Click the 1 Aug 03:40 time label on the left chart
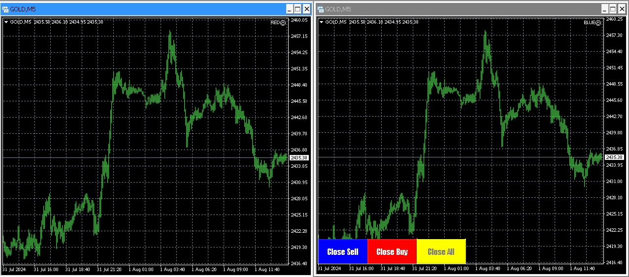The image size is (629, 277). 172,270
